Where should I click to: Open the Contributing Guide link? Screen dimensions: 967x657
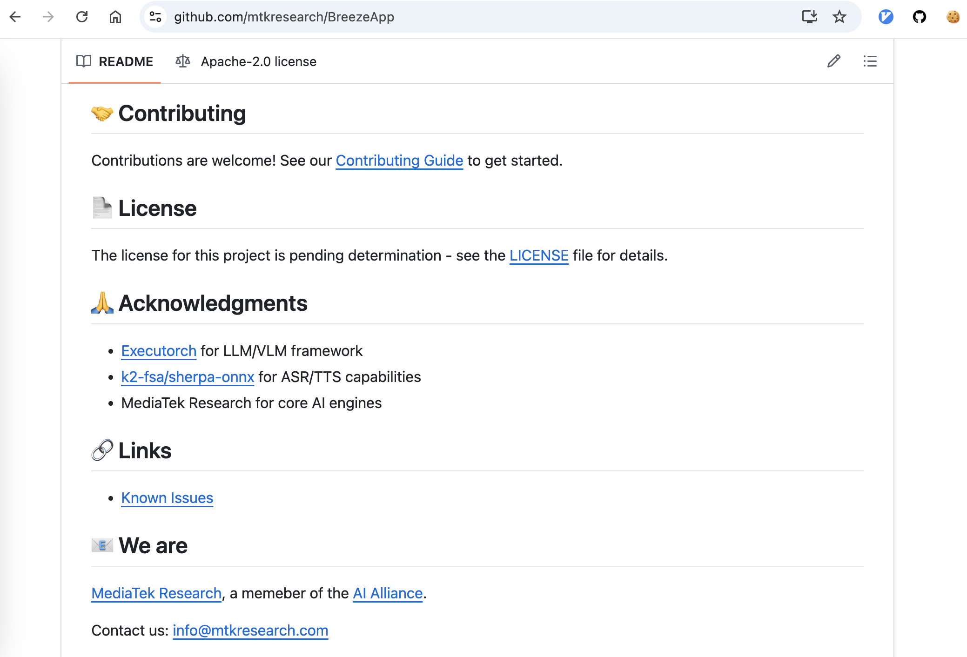point(399,161)
